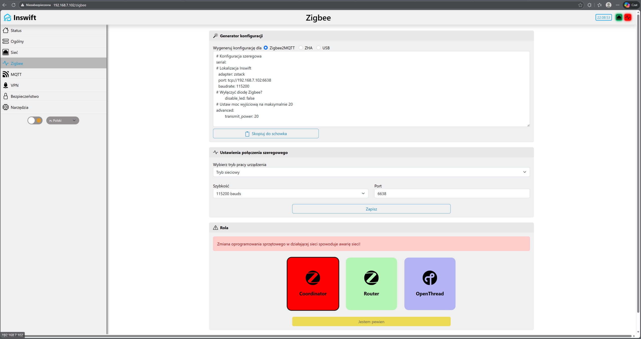Image resolution: width=641 pixels, height=339 pixels.
Task: Choose ZHA configuration radio button
Action: tap(301, 48)
